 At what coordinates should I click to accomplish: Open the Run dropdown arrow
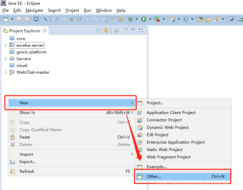tap(150, 19)
